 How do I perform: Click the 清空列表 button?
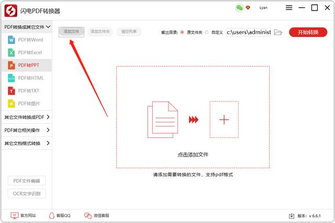click(x=129, y=32)
